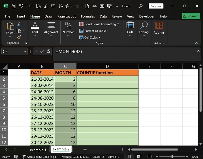
Task: Switch to Normal view in status bar
Action: (129, 157)
